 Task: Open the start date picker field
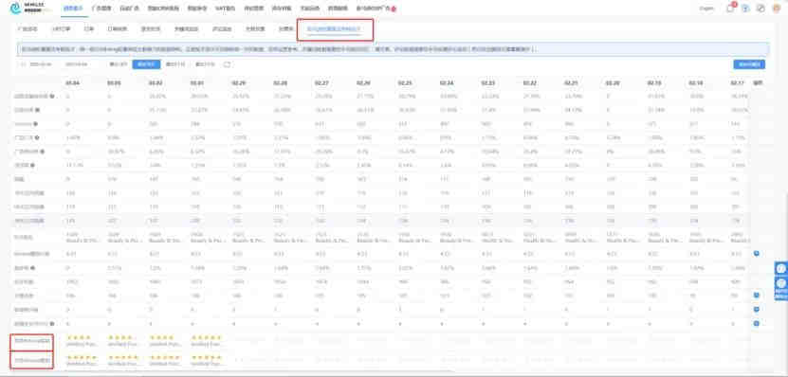(41, 64)
